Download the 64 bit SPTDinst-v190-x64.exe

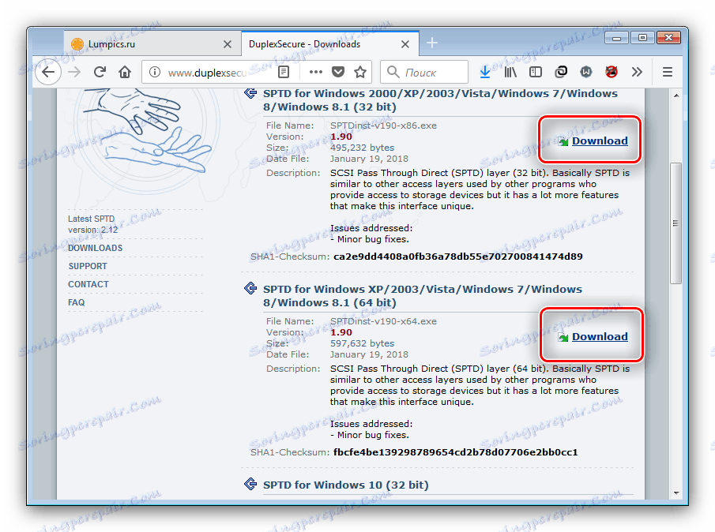[x=599, y=336]
